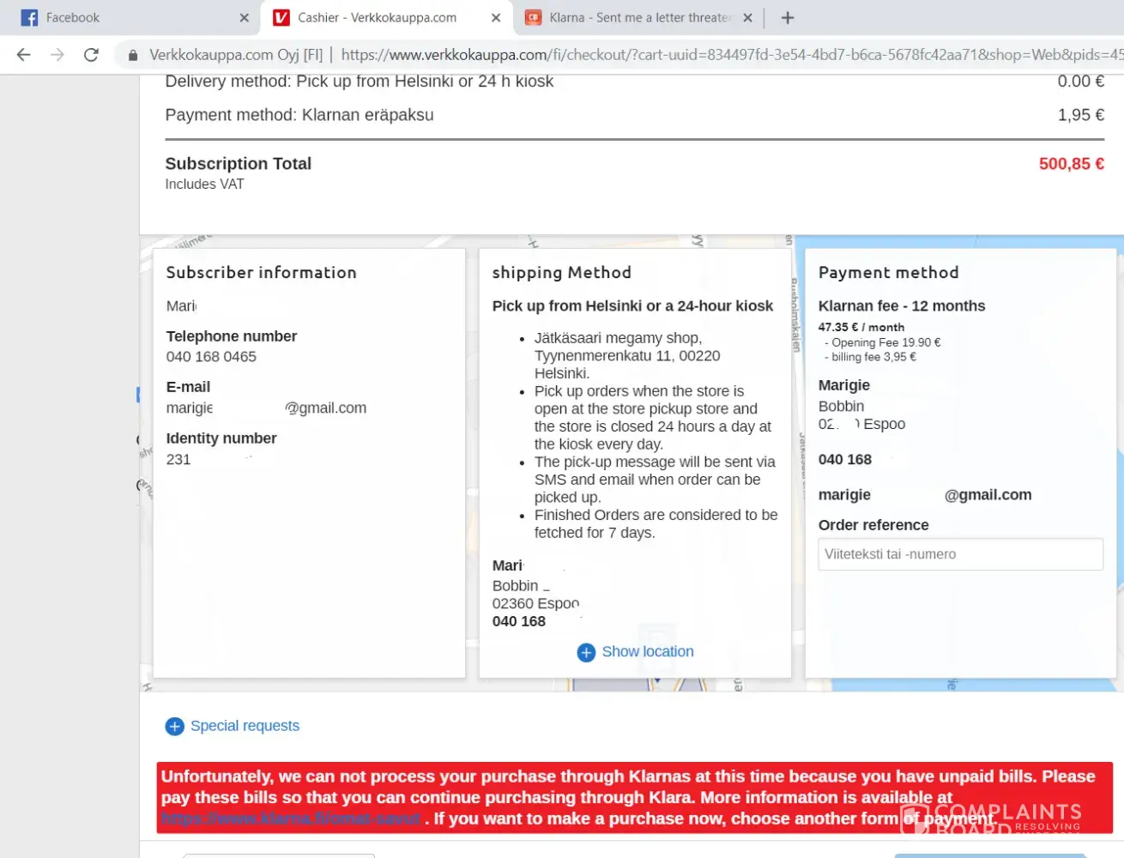This screenshot has width=1124, height=858.
Task: Open a new browser tab
Action: coord(788,17)
